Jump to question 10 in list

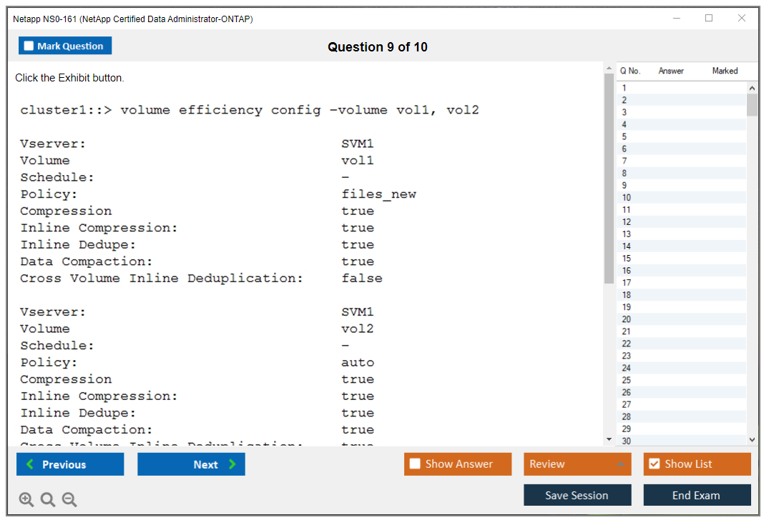tap(627, 197)
